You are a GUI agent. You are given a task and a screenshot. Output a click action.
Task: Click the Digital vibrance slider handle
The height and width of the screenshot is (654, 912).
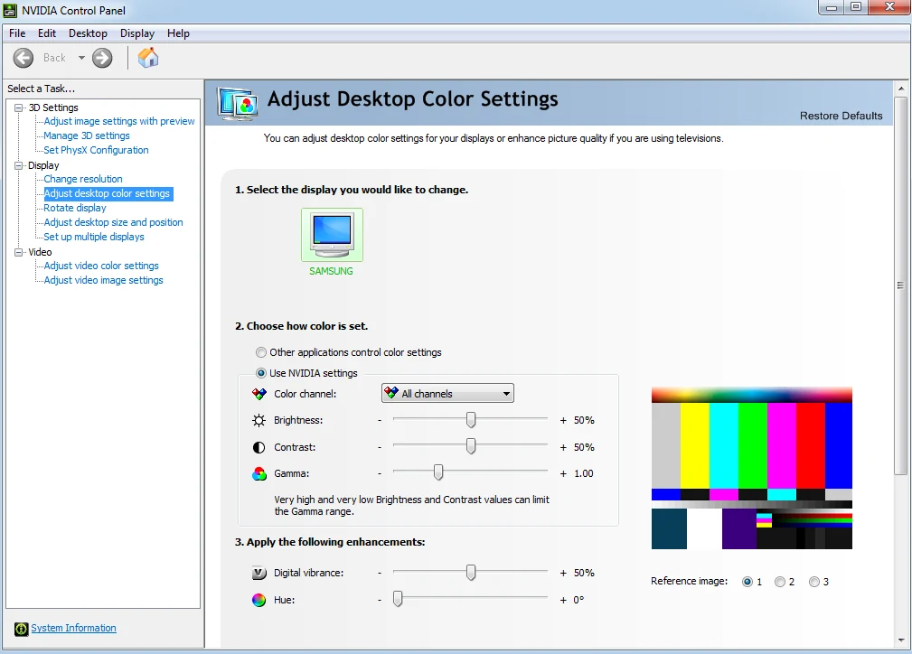(x=471, y=573)
